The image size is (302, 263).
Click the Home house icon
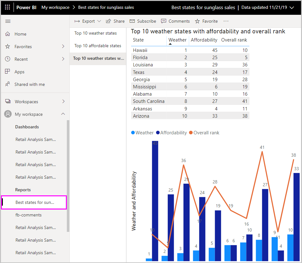click(x=8, y=34)
